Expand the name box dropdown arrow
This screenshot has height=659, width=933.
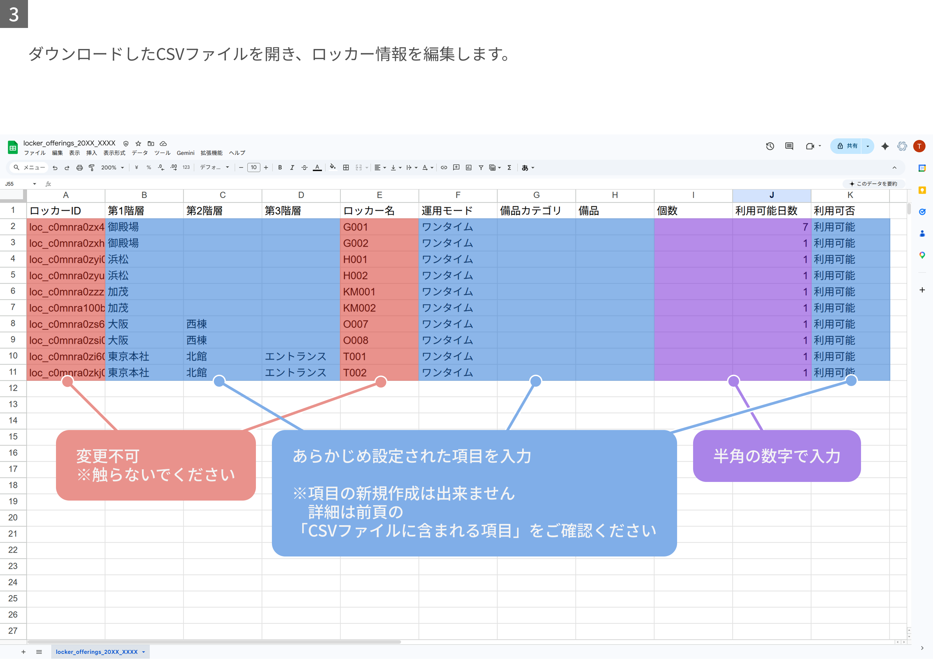pyautogui.click(x=35, y=184)
